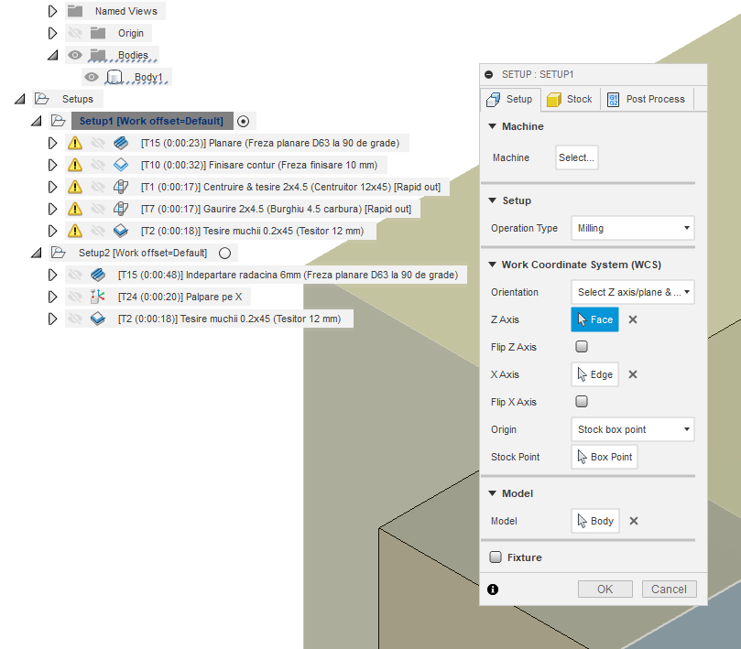Collapse the Work Coordinate System section
Screen dimensions: 741x649
[x=493, y=265]
